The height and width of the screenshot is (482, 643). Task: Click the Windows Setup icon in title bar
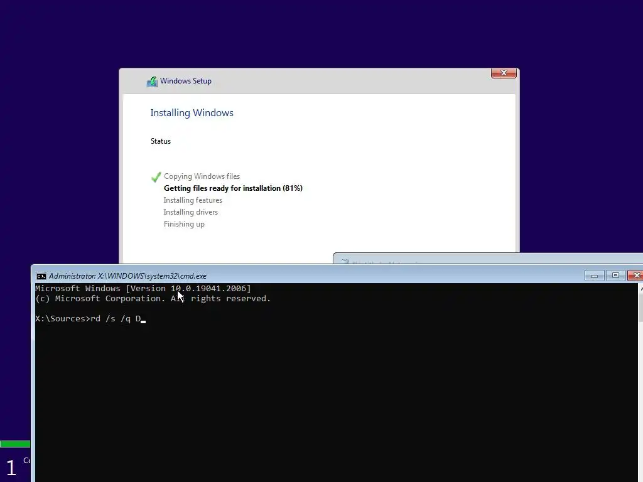pos(152,82)
